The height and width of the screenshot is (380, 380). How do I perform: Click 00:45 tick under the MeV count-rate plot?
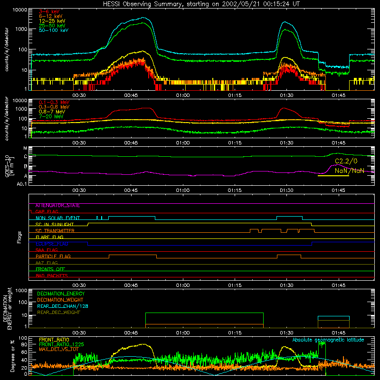tap(131, 143)
